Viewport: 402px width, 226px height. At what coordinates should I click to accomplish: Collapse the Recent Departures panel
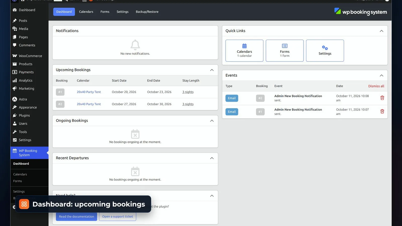point(212,158)
